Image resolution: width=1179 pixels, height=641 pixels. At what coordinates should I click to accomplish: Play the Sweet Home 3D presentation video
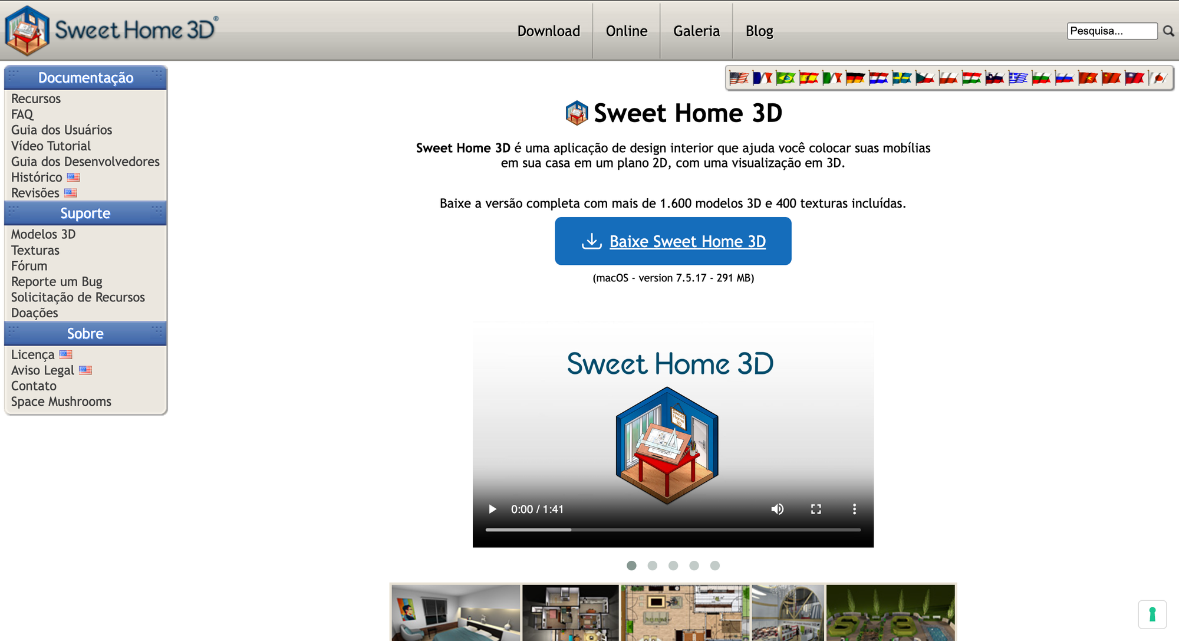[x=492, y=509]
